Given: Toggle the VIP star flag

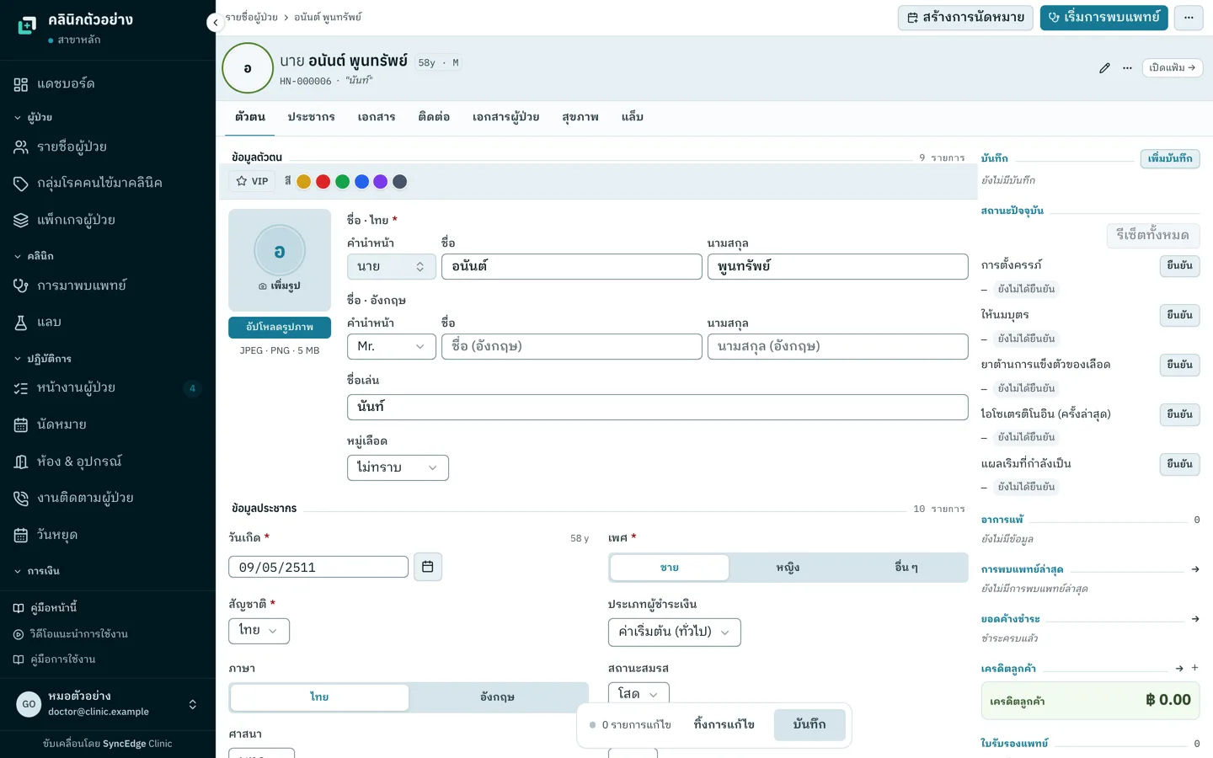Looking at the screenshot, I should (253, 181).
